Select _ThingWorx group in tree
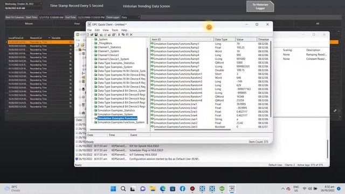Screen dimensions: 345x194 [105, 43]
